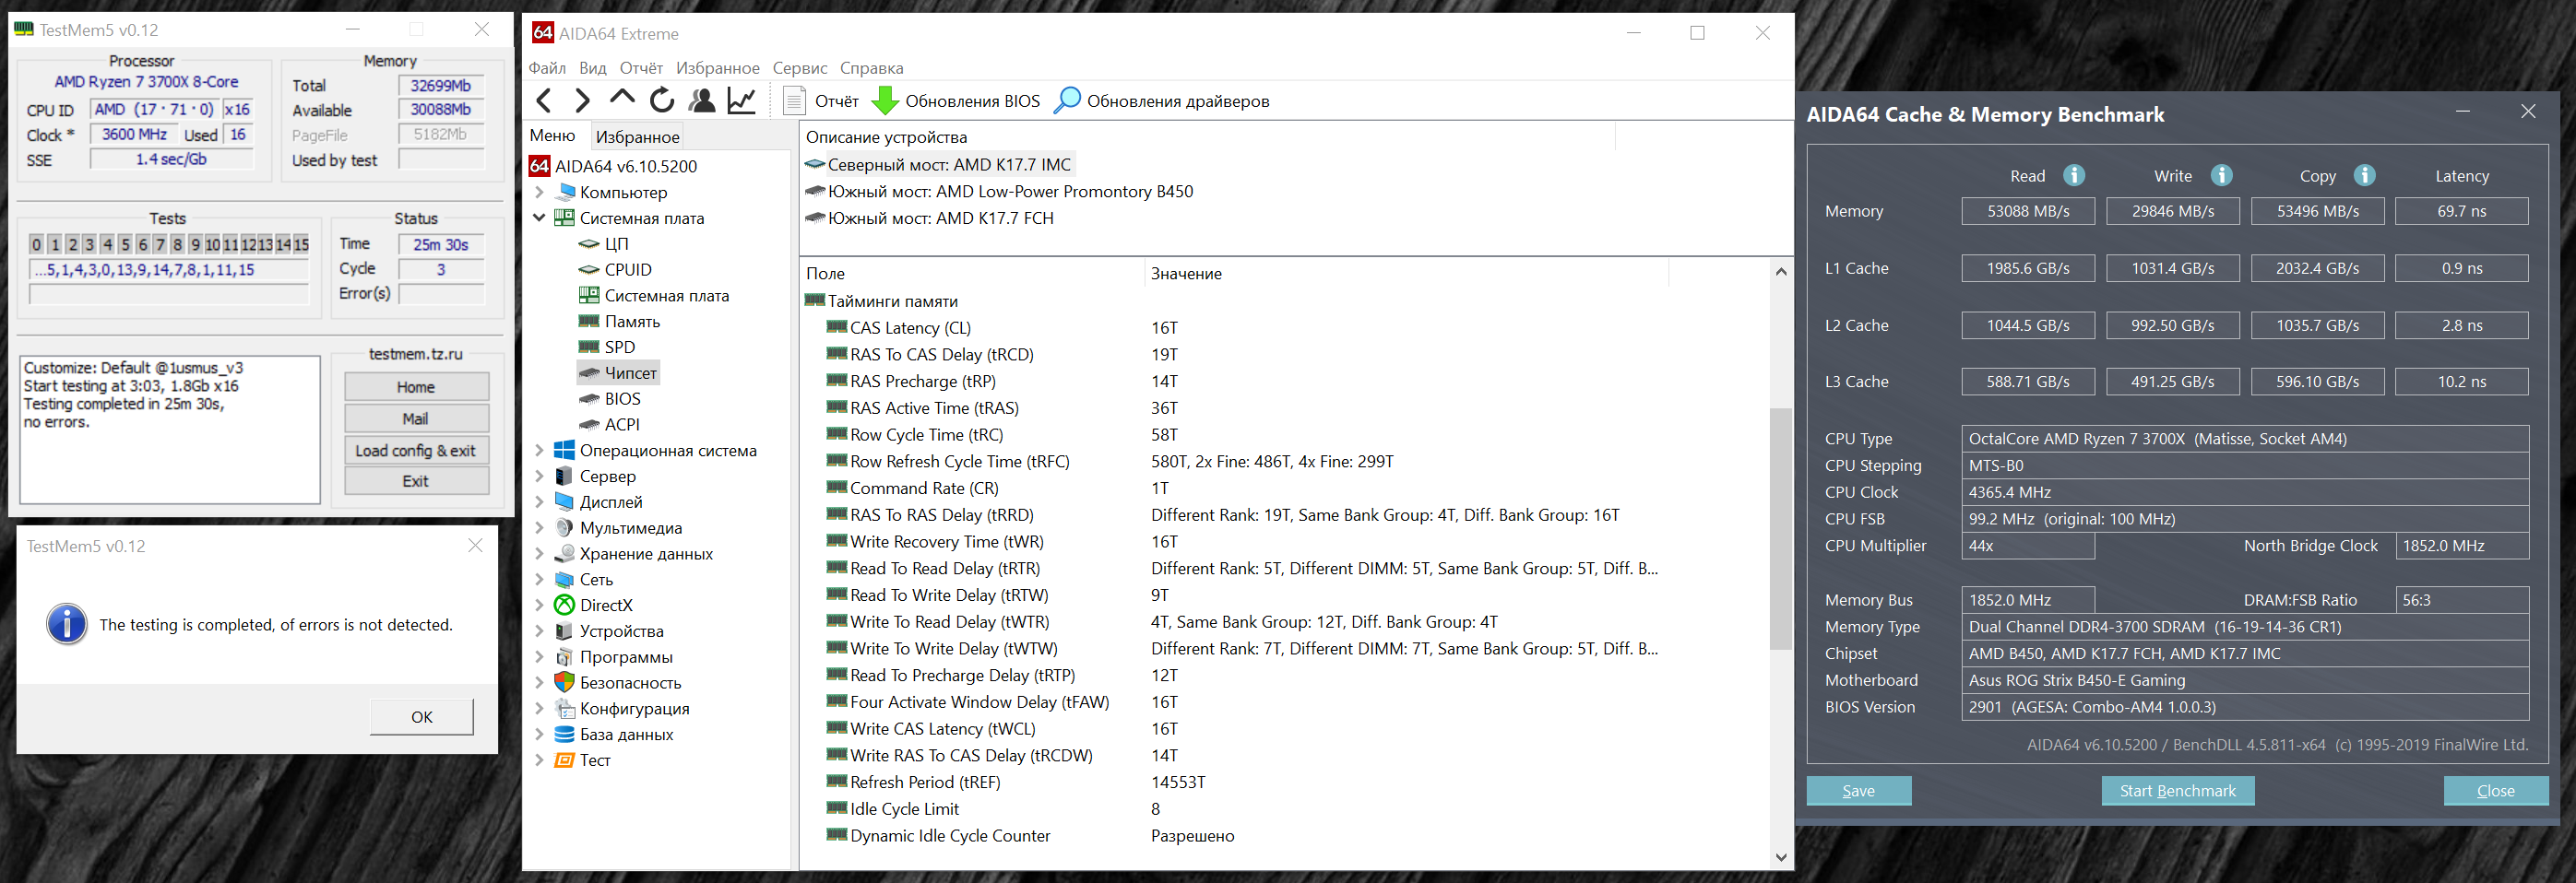Expand the Мультимедиа tree node
Image resolution: width=2576 pixels, height=883 pixels.
(x=539, y=527)
